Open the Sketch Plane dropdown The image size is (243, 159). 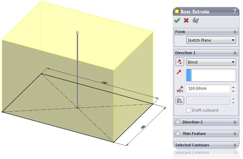click(211, 40)
